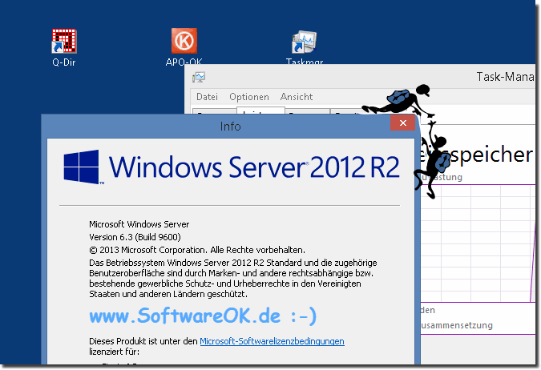This screenshot has height=370, width=541.
Task: Click the 'lizenziert für:' text
Action: pos(114,352)
